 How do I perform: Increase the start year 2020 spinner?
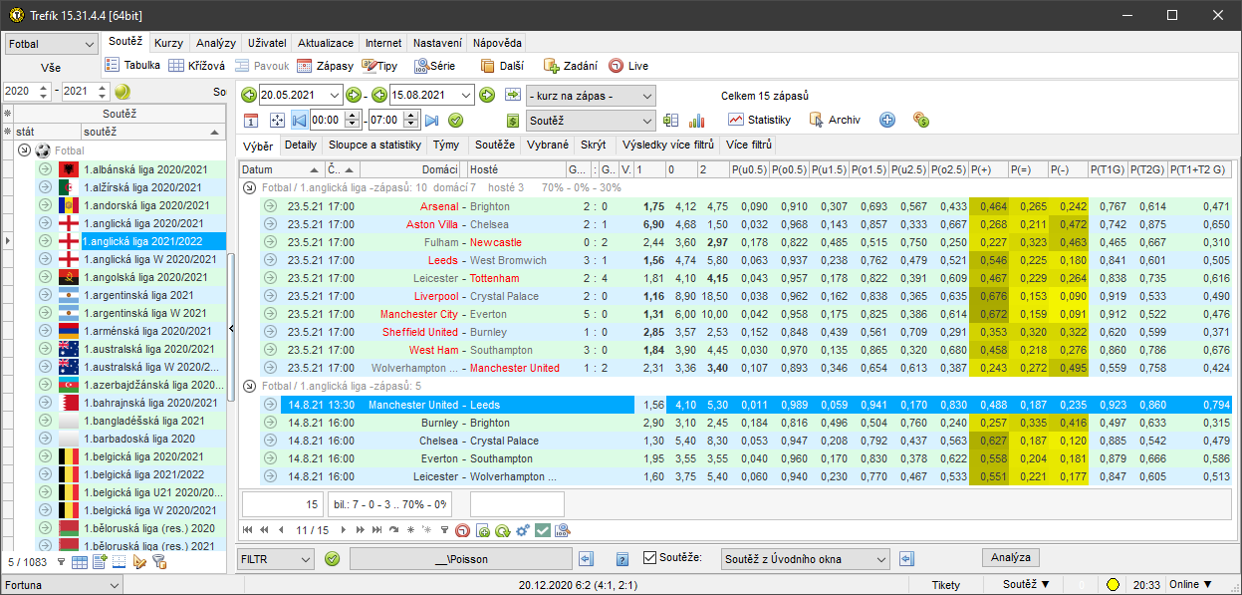45,87
